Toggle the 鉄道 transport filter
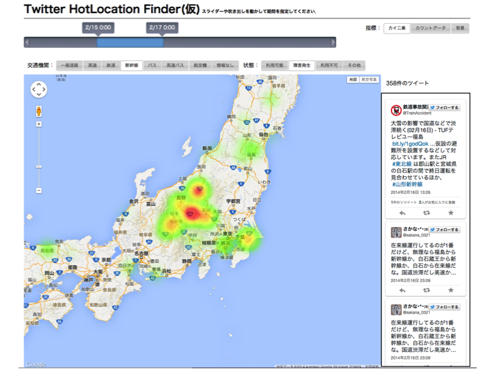 [x=111, y=66]
